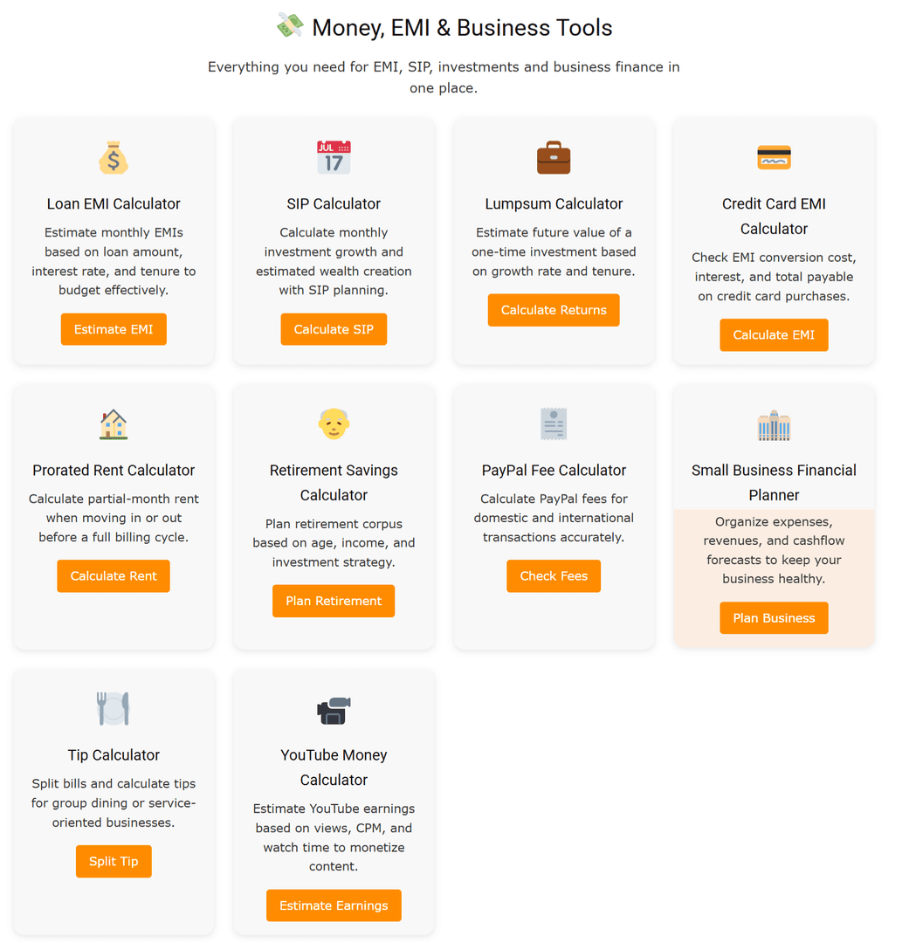Open the Tip Calculator card title

click(114, 755)
